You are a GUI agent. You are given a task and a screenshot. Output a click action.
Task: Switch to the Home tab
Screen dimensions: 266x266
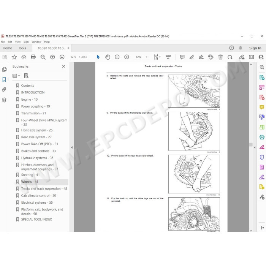click(7, 48)
